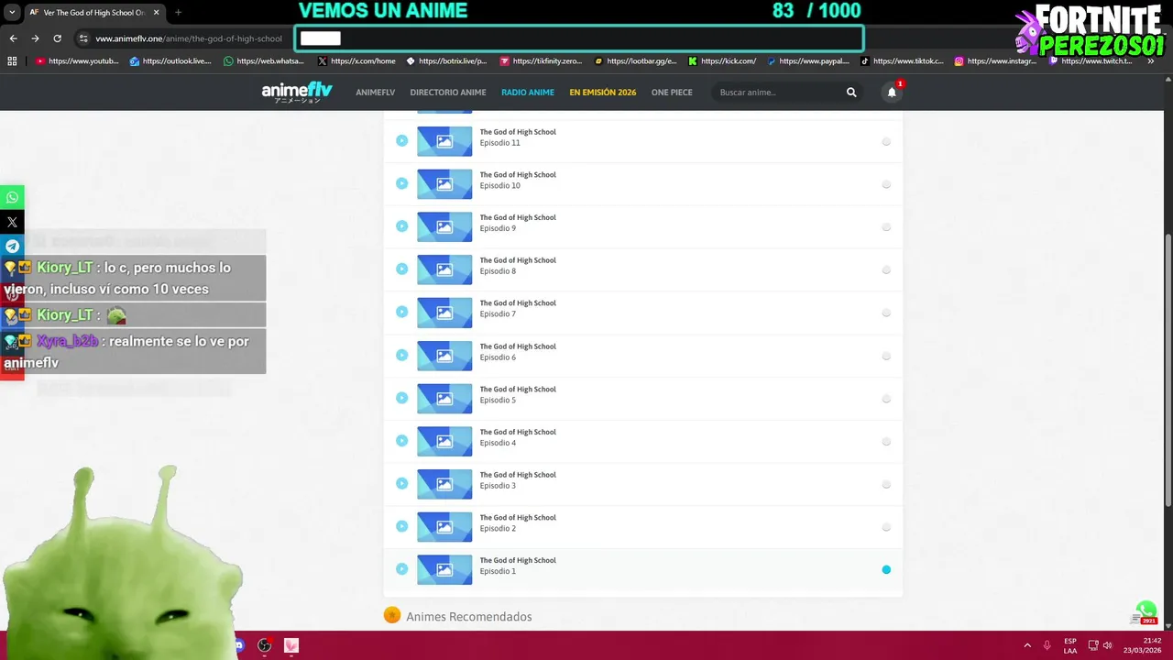Image resolution: width=1173 pixels, height=660 pixels.
Task: Unmark Episodio 1 as watched
Action: click(886, 569)
